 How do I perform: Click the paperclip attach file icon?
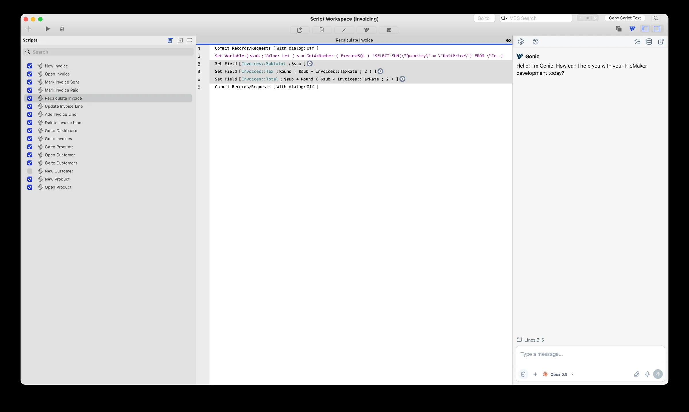(x=636, y=374)
